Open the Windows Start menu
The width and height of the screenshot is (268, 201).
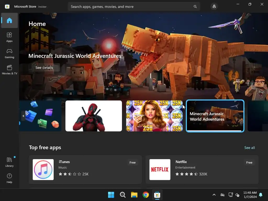[x=111, y=195]
